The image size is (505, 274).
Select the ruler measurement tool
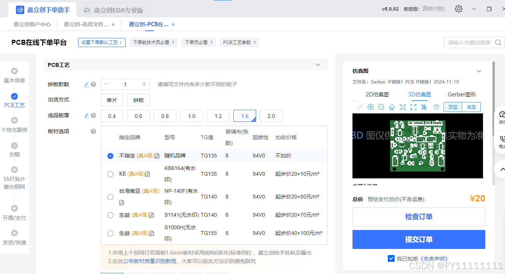click(x=360, y=107)
